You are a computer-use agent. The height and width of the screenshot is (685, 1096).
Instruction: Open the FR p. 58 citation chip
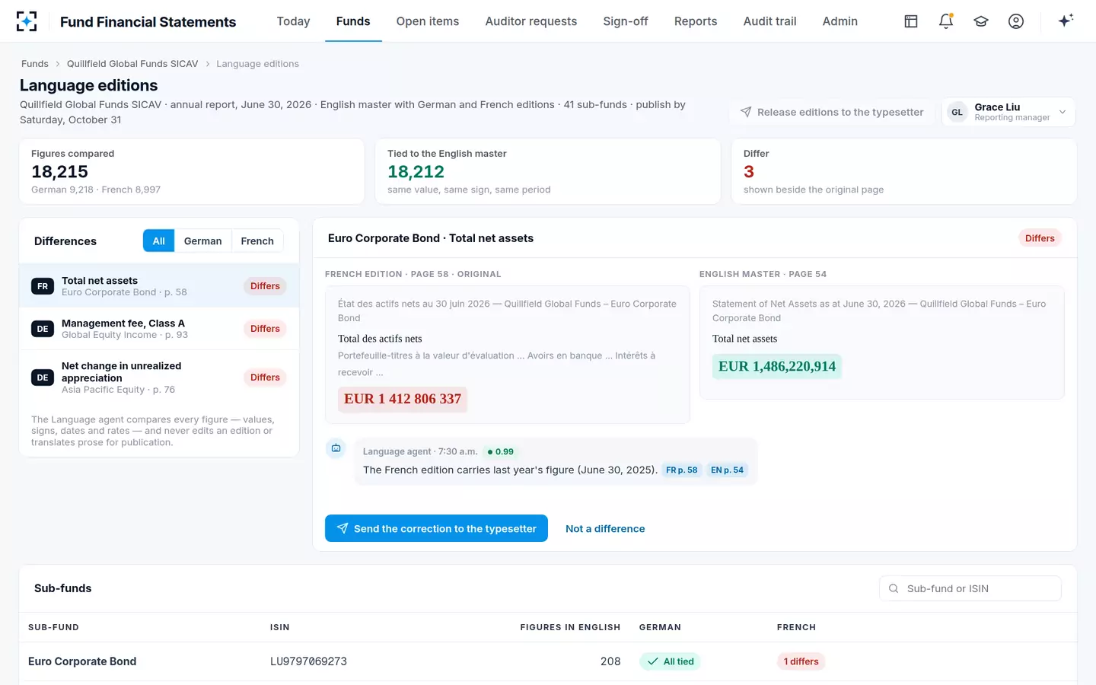coord(682,470)
